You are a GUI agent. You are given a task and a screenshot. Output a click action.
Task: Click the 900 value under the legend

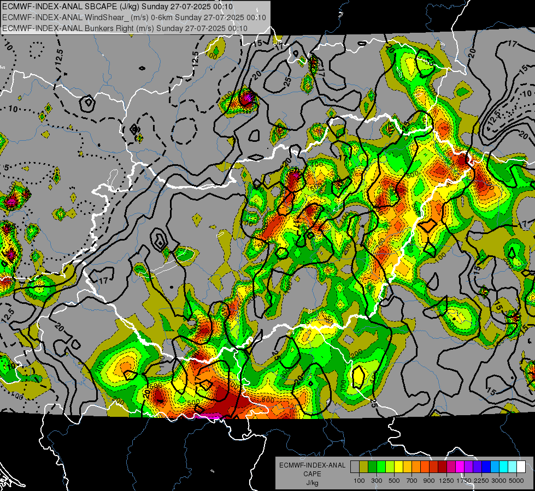[x=429, y=481]
